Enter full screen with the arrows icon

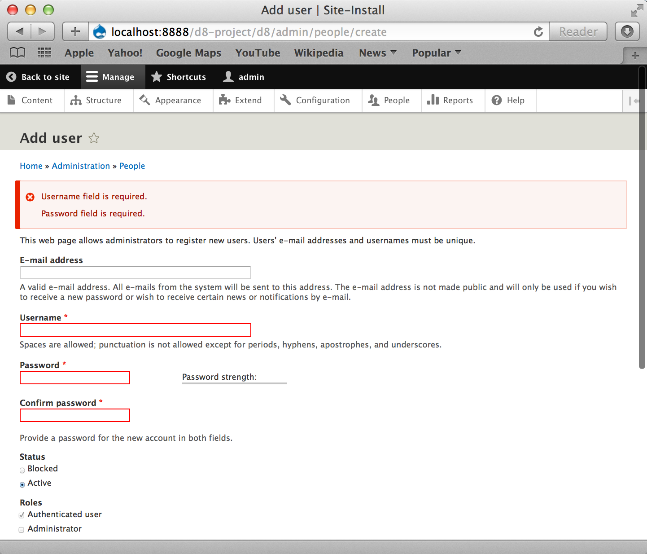coord(637,10)
